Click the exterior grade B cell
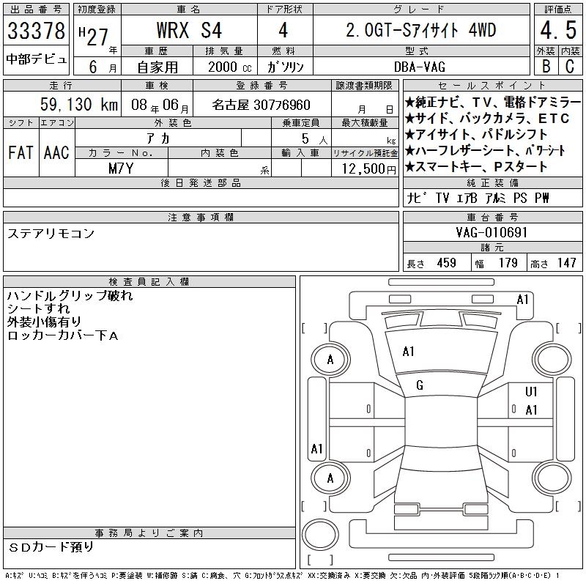This screenshot has height=586, width=586. (x=546, y=66)
